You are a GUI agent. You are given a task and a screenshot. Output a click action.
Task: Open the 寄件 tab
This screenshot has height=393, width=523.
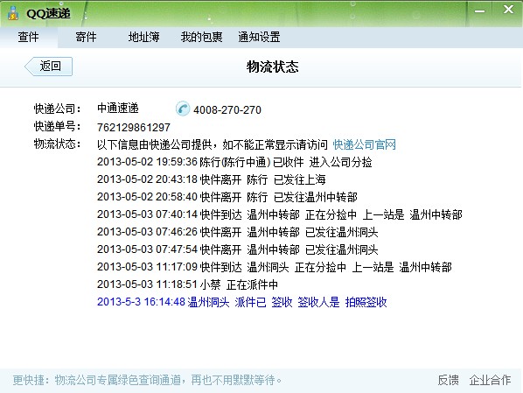click(x=86, y=37)
